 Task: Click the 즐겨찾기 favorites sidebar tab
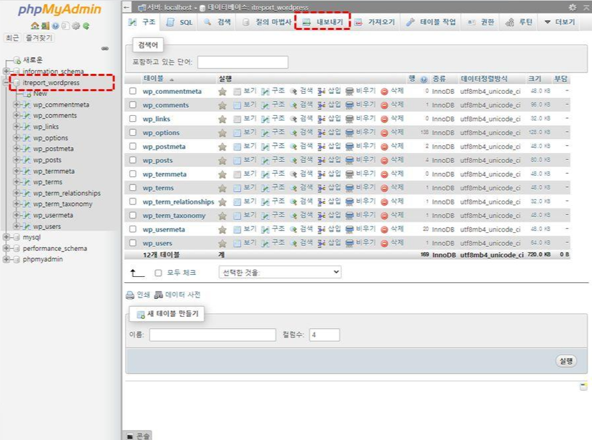39,38
